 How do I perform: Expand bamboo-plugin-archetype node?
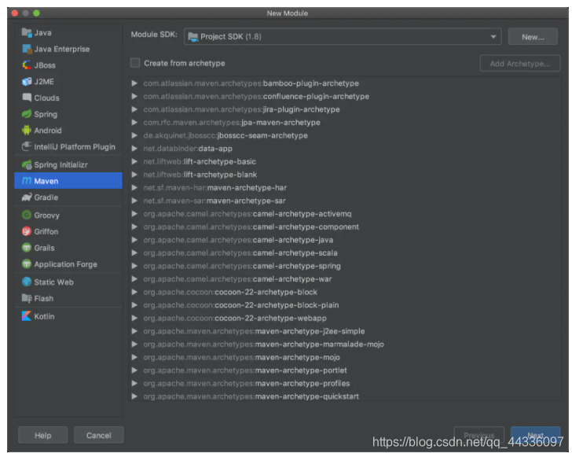(134, 83)
